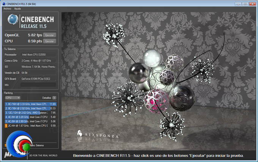Select ranking row 2 Xeon 2.92 GHz
The height and width of the screenshot is (162, 258).
pos(30,108)
